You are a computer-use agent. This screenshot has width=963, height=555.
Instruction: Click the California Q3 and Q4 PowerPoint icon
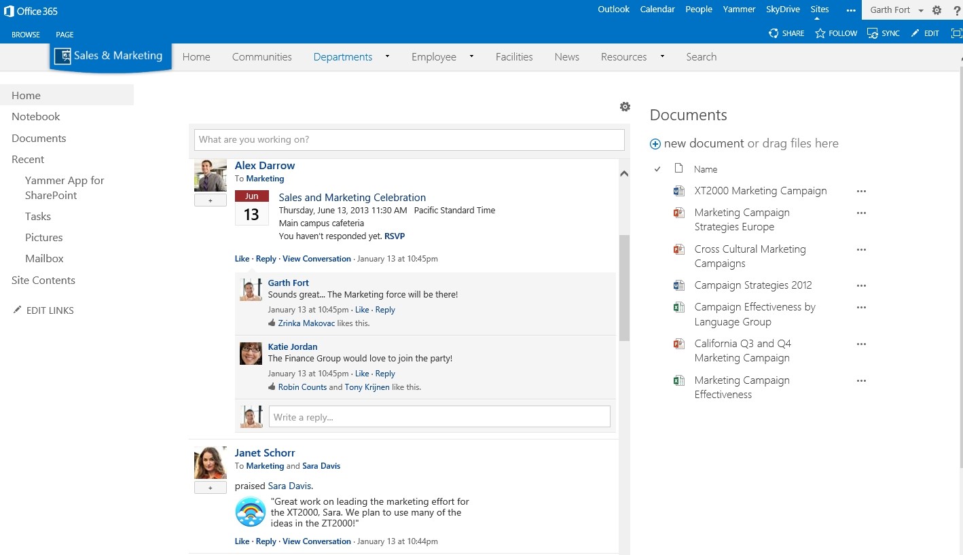click(x=678, y=344)
